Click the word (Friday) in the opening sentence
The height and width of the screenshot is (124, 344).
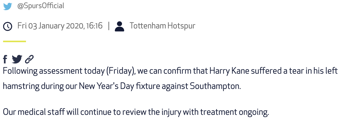120,71
